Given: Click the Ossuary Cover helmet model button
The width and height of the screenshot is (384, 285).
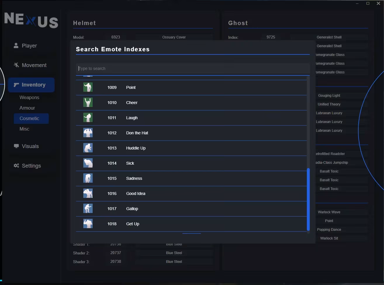Looking at the screenshot, I should pyautogui.click(x=174, y=37).
